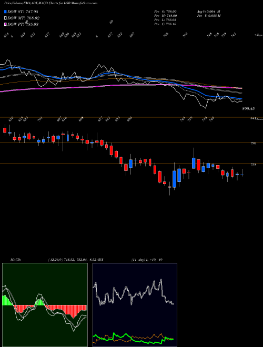Click the 758 price level label
263x347 pixels.
click(x=253, y=165)
